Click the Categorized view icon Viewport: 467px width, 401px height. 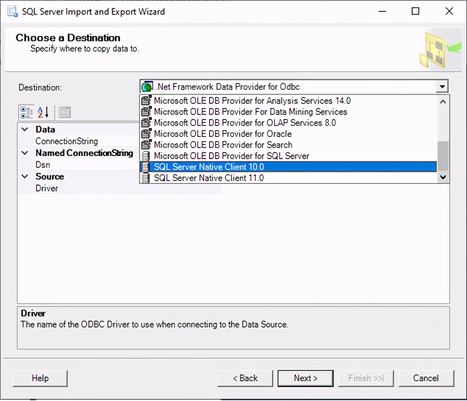pyautogui.click(x=26, y=112)
